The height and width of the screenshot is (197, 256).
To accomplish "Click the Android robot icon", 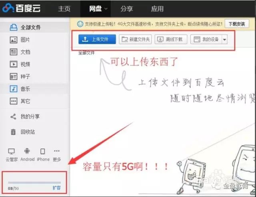I will (x=27, y=151).
